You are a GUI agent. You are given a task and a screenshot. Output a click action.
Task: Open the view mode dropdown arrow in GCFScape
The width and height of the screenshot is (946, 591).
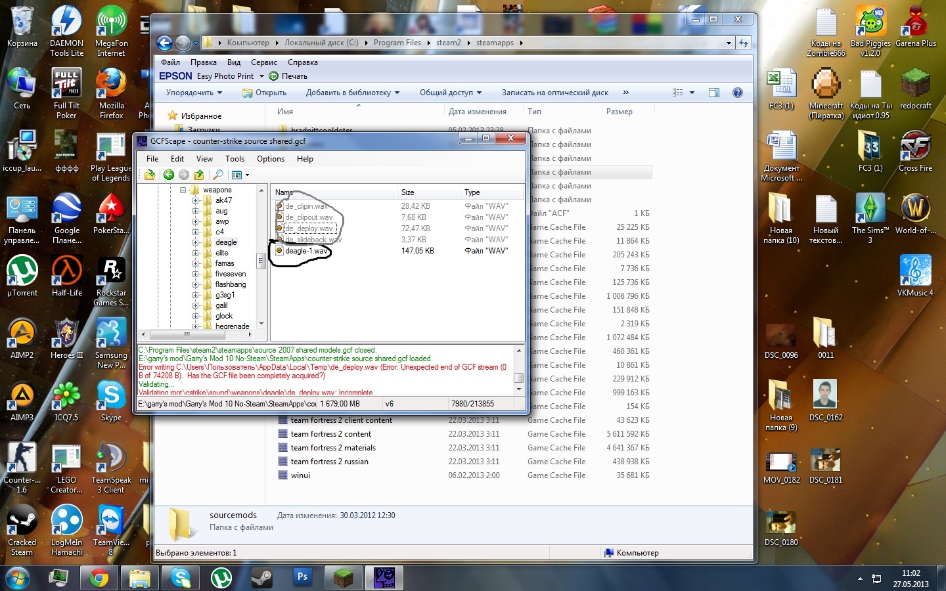pyautogui.click(x=247, y=175)
